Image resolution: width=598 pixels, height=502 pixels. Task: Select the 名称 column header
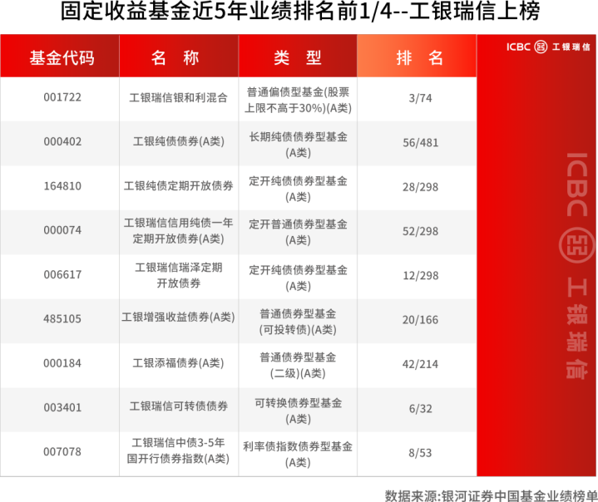pos(179,56)
